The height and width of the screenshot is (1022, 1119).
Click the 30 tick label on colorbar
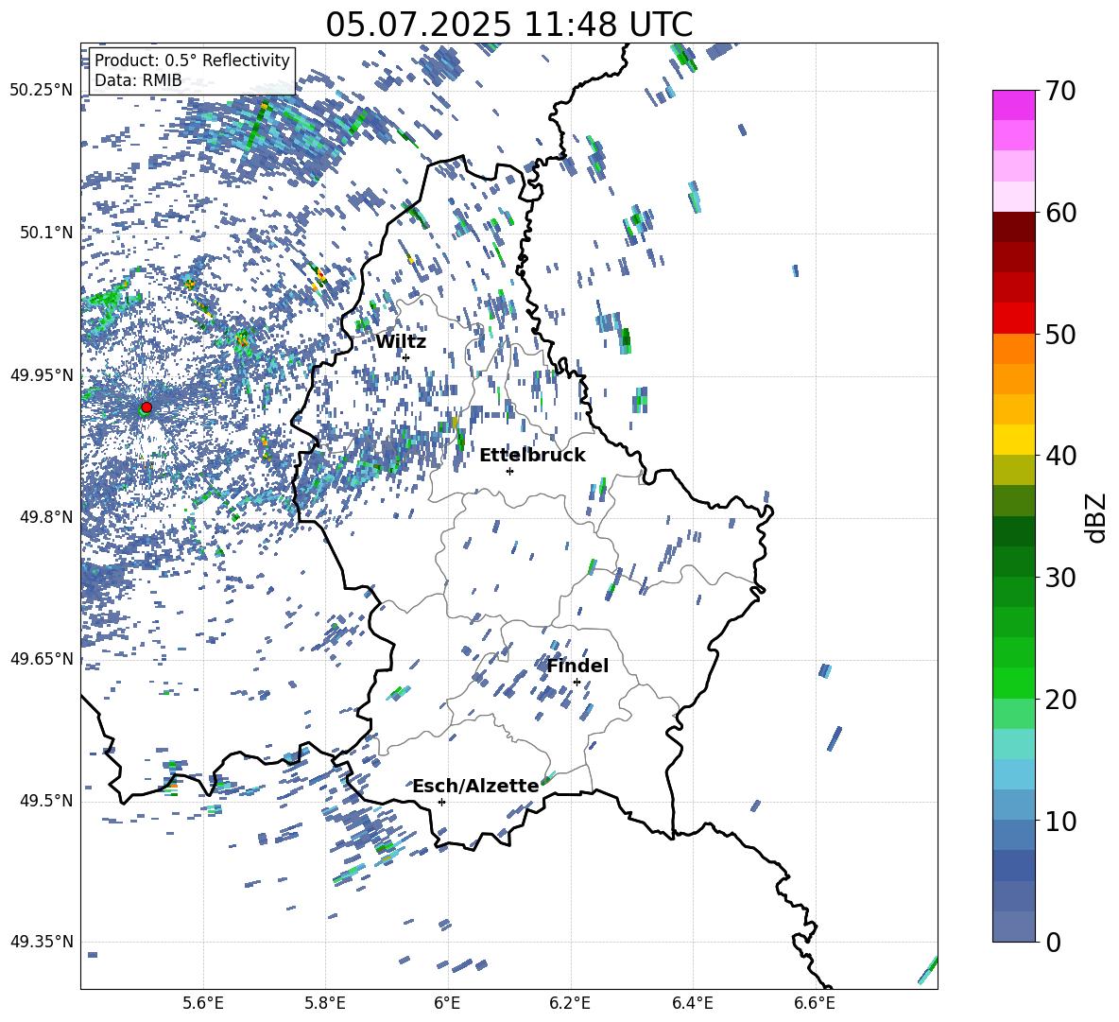pos(1060,578)
